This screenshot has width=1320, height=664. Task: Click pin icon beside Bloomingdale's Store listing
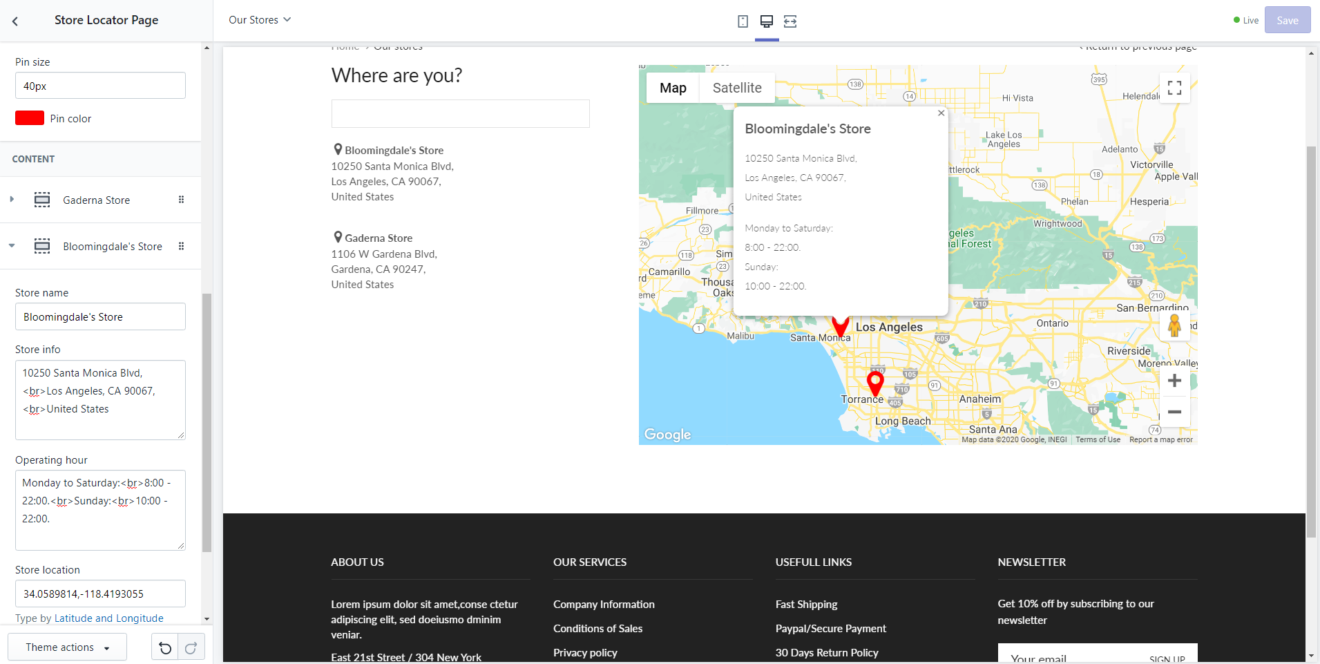point(338,149)
